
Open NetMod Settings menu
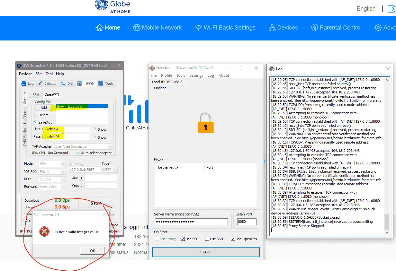click(196, 75)
